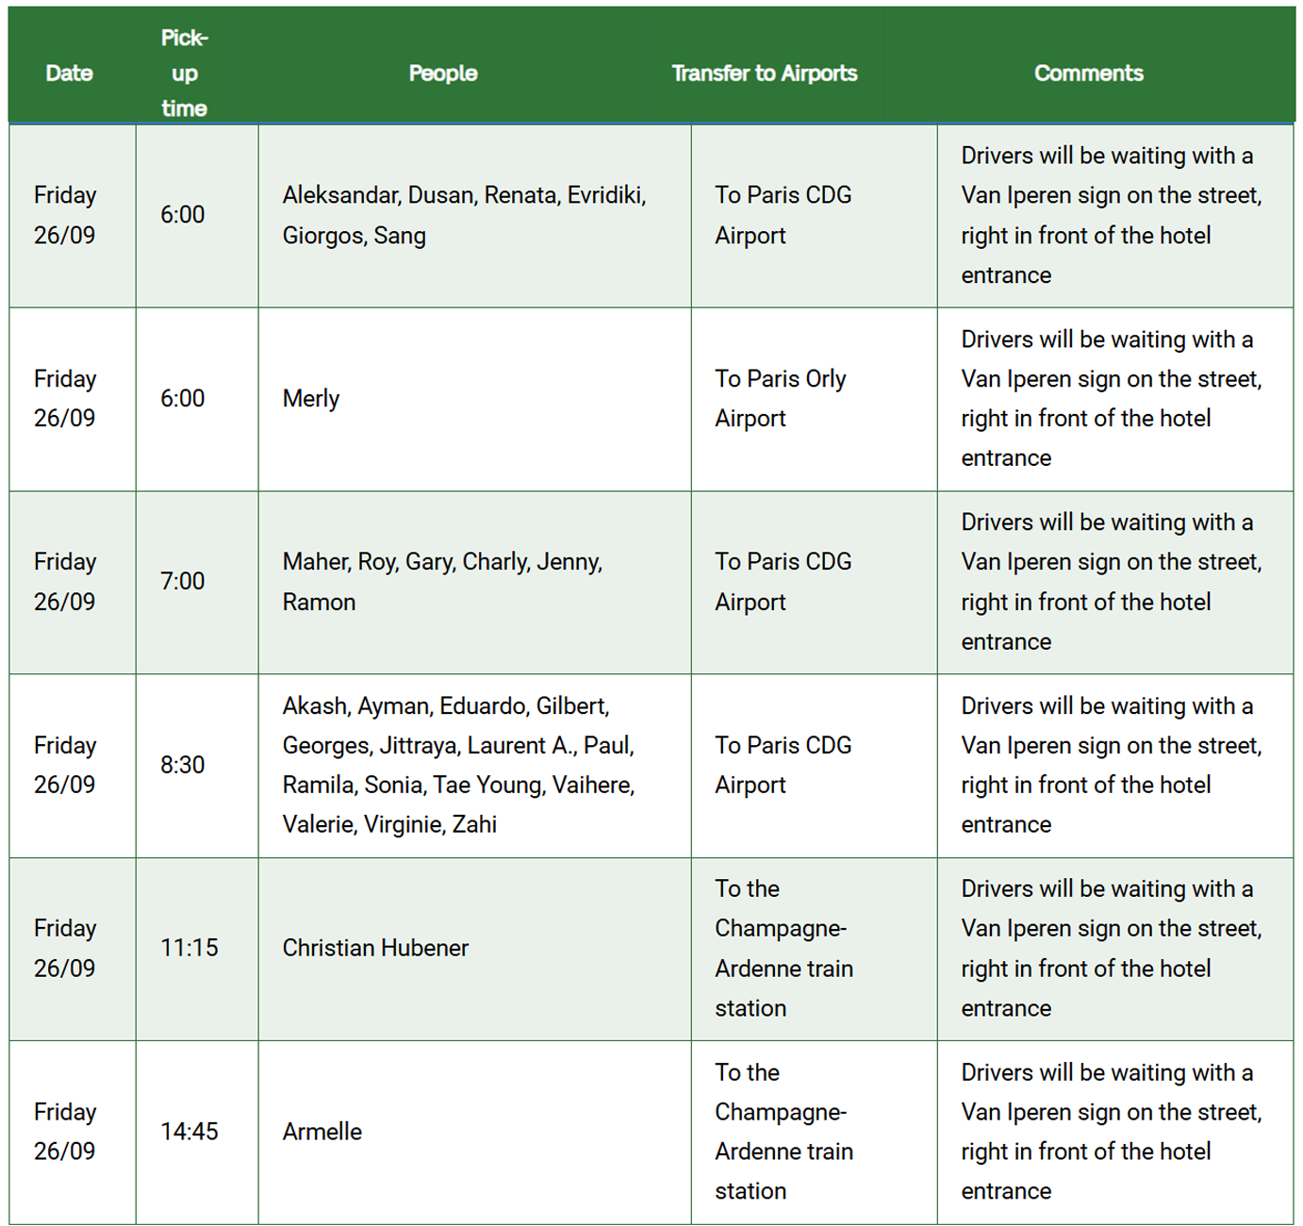Select the Christian Hubener cell
Viewport: 1303px width, 1226px height.
pyautogui.click(x=375, y=948)
